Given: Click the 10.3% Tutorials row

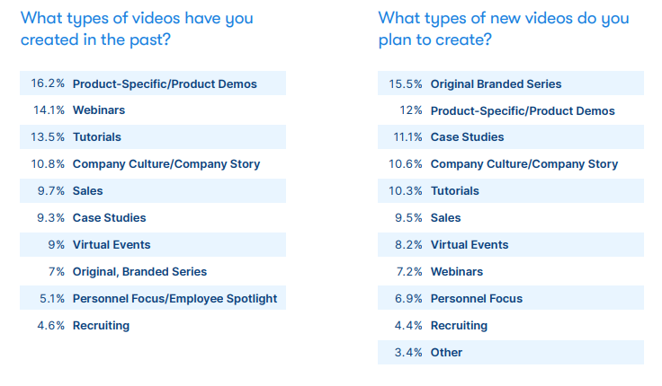Looking at the screenshot, I should tap(511, 191).
